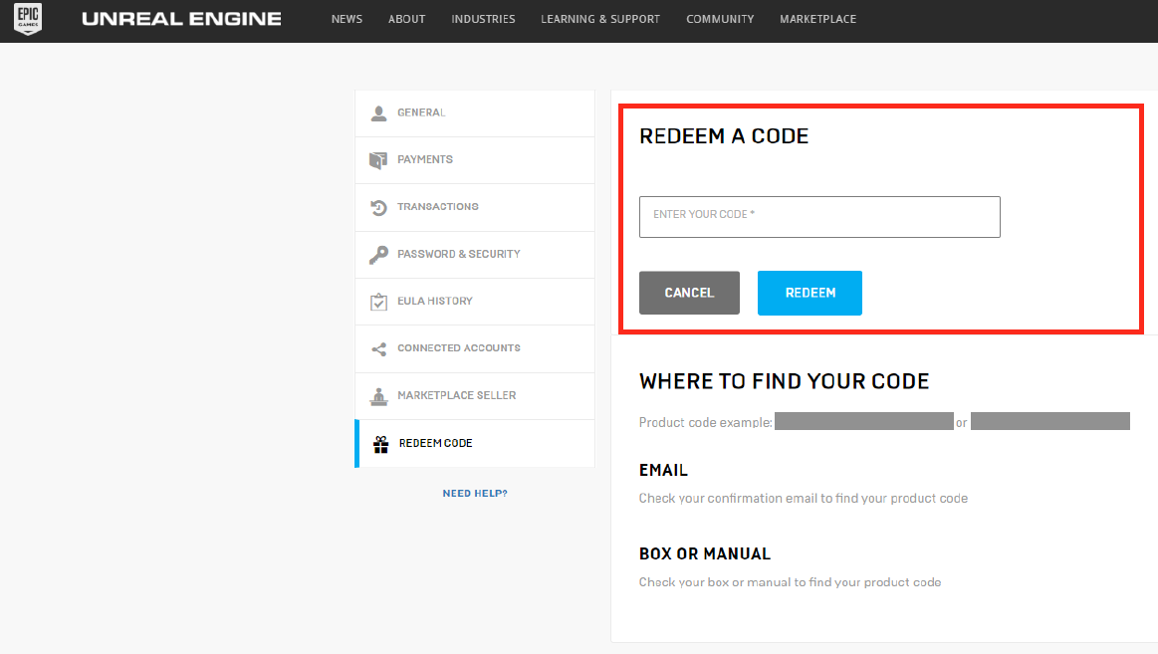Click the Cancel button
The width and height of the screenshot is (1158, 654).
(x=689, y=293)
